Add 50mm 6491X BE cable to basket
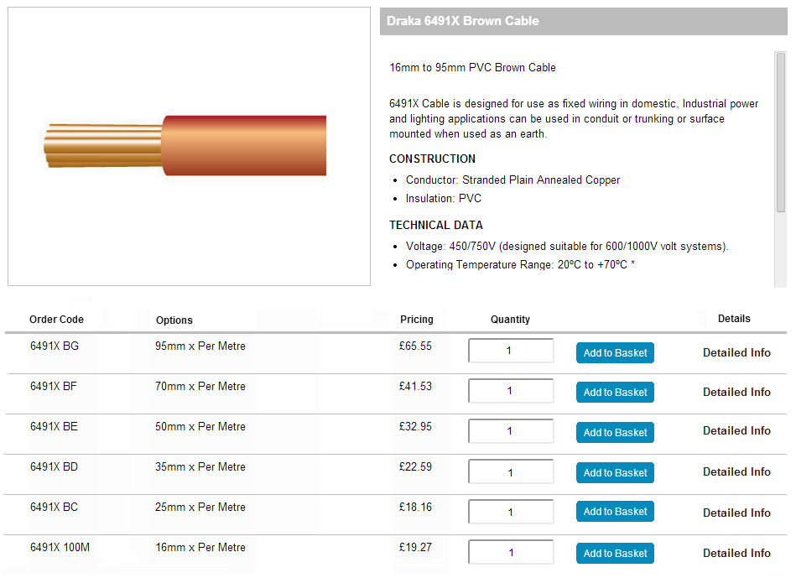 coord(615,433)
